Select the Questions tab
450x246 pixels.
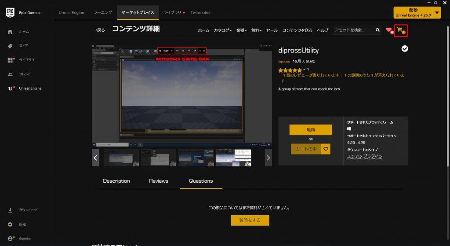[x=201, y=181]
